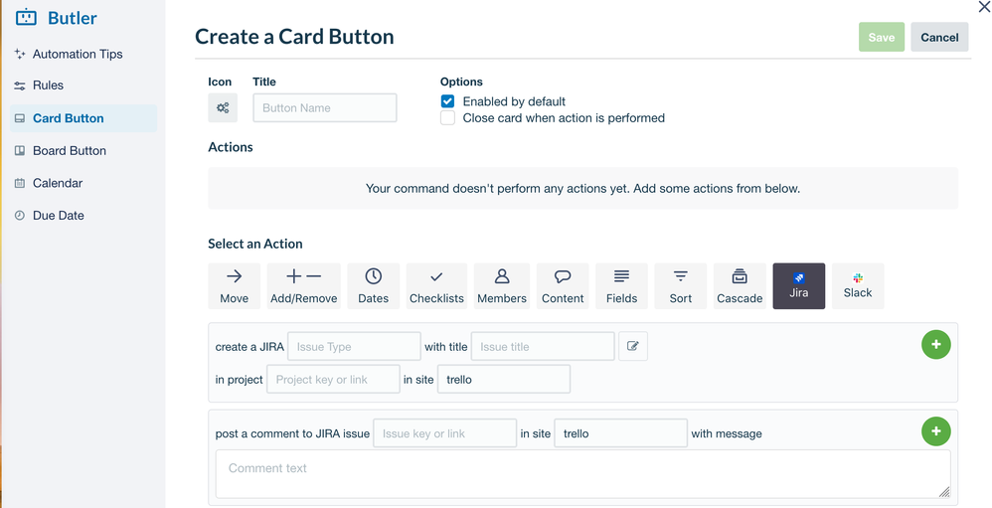This screenshot has height=508, width=992.
Task: Open the edit description icon beside Issue title
Action: coord(632,346)
